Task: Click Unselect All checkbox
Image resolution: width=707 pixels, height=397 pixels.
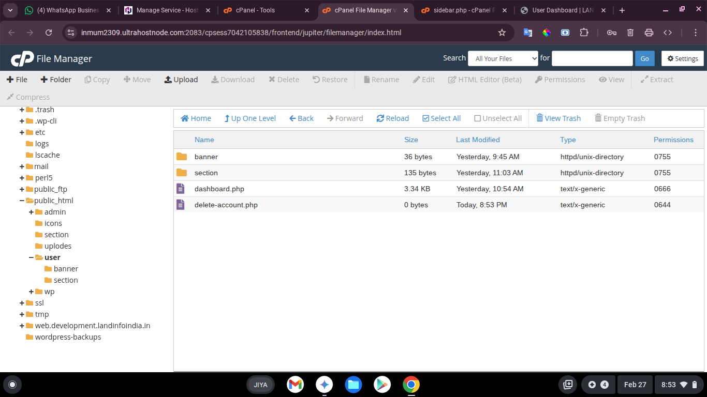Action: (x=477, y=118)
